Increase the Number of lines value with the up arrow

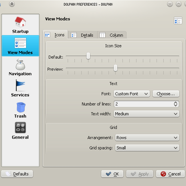[x=175, y=102]
